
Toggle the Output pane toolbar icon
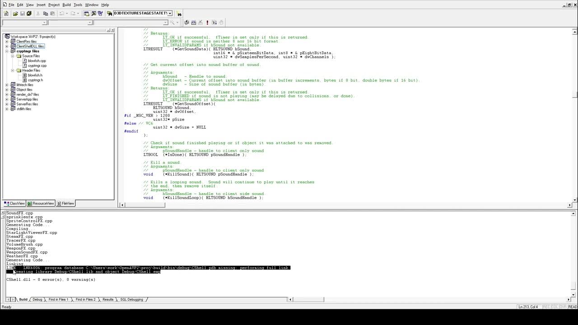click(x=93, y=14)
